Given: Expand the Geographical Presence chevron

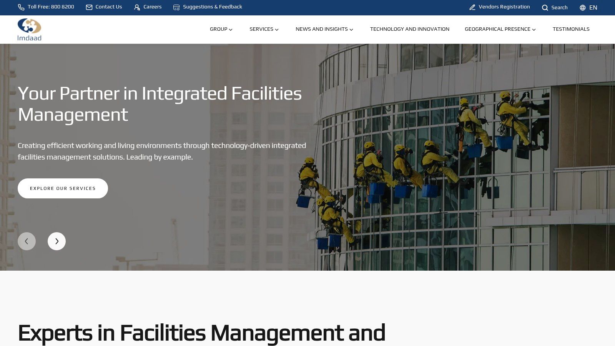Looking at the screenshot, I should tap(534, 30).
